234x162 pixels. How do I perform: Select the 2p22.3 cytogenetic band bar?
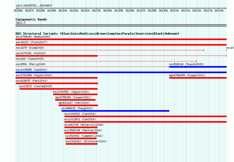point(121,25)
